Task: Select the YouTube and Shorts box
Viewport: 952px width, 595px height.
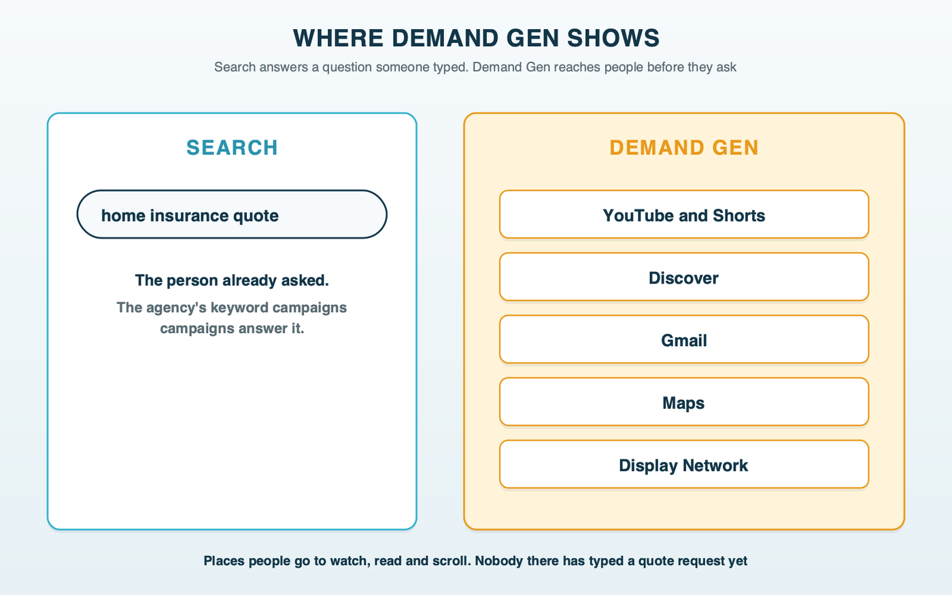Action: (684, 214)
